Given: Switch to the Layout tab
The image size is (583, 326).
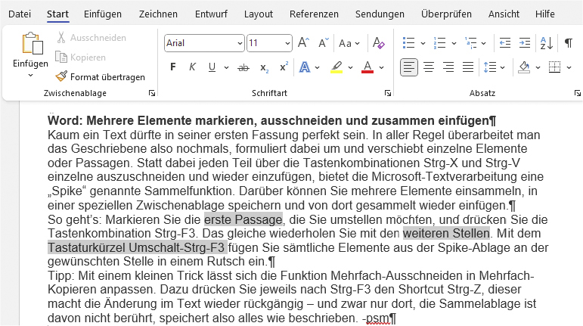Looking at the screenshot, I should 259,14.
